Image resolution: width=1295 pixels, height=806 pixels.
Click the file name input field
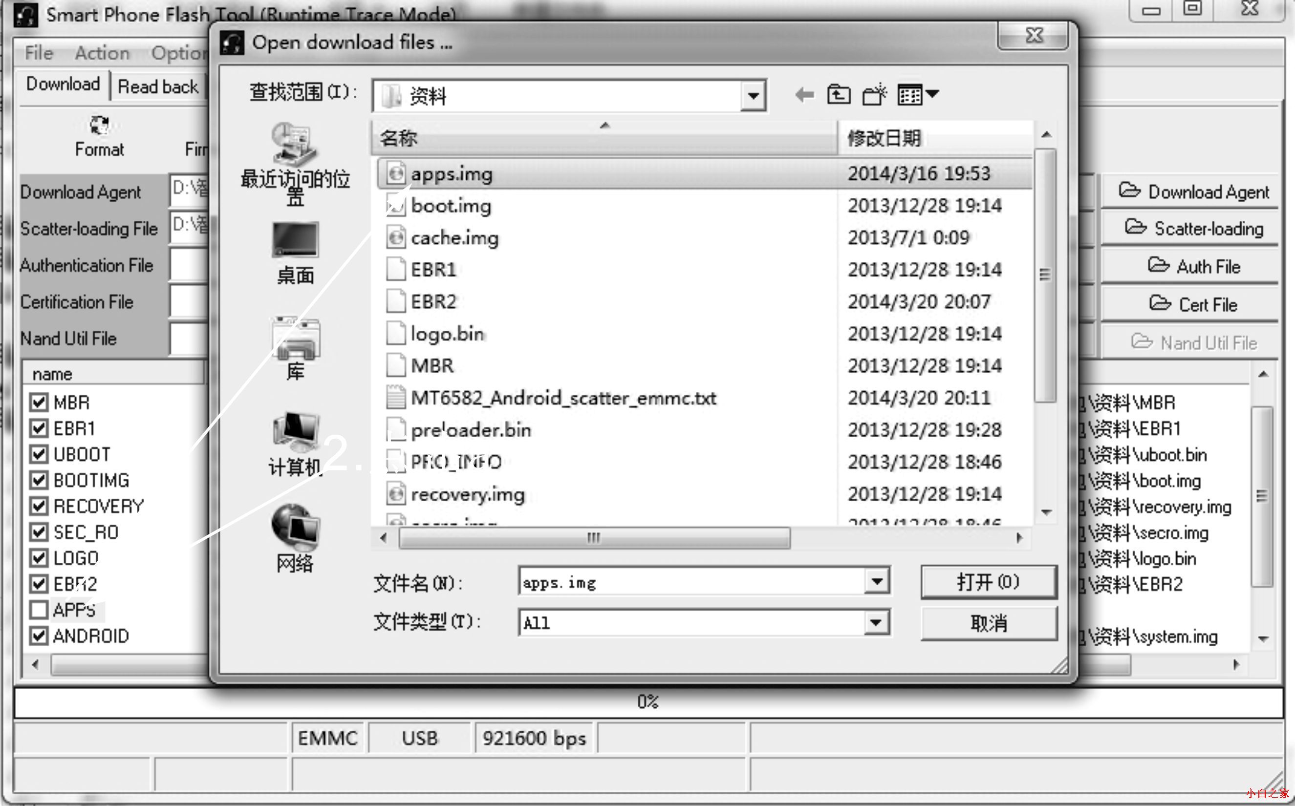pyautogui.click(x=691, y=582)
